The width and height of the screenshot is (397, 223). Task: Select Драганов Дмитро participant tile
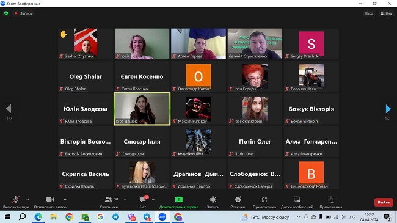click(198, 174)
